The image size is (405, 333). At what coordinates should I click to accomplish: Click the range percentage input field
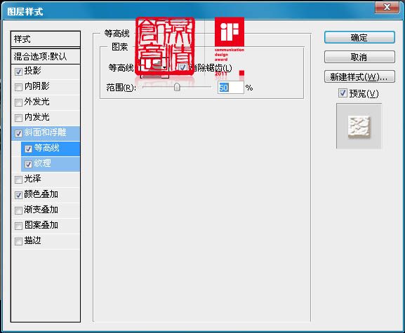[x=231, y=88]
